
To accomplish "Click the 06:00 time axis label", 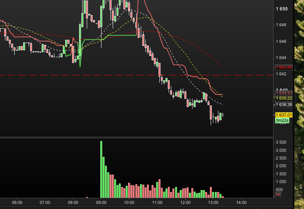I will tap(17, 202).
